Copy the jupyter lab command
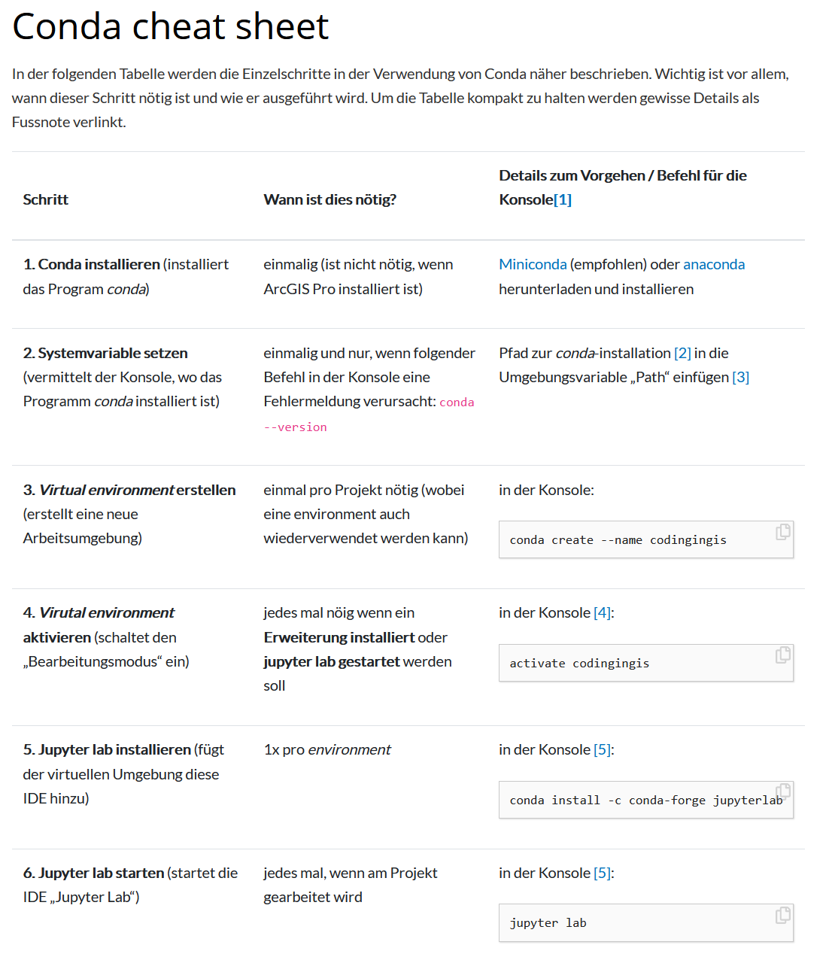The image size is (826, 957). point(782,915)
